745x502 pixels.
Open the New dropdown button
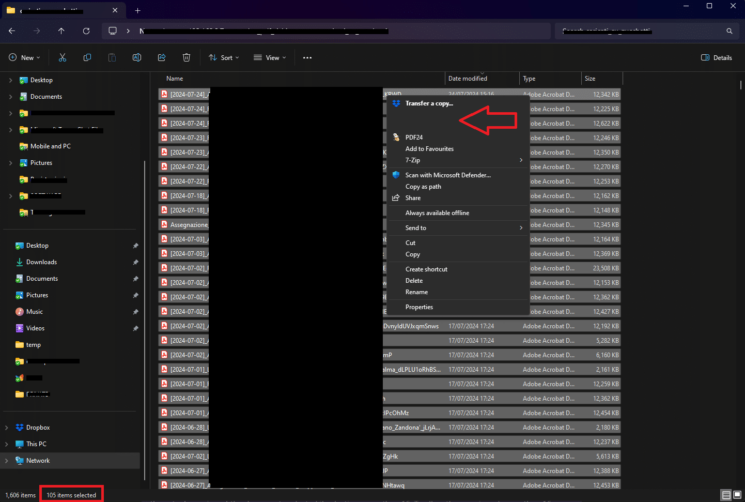(x=24, y=57)
